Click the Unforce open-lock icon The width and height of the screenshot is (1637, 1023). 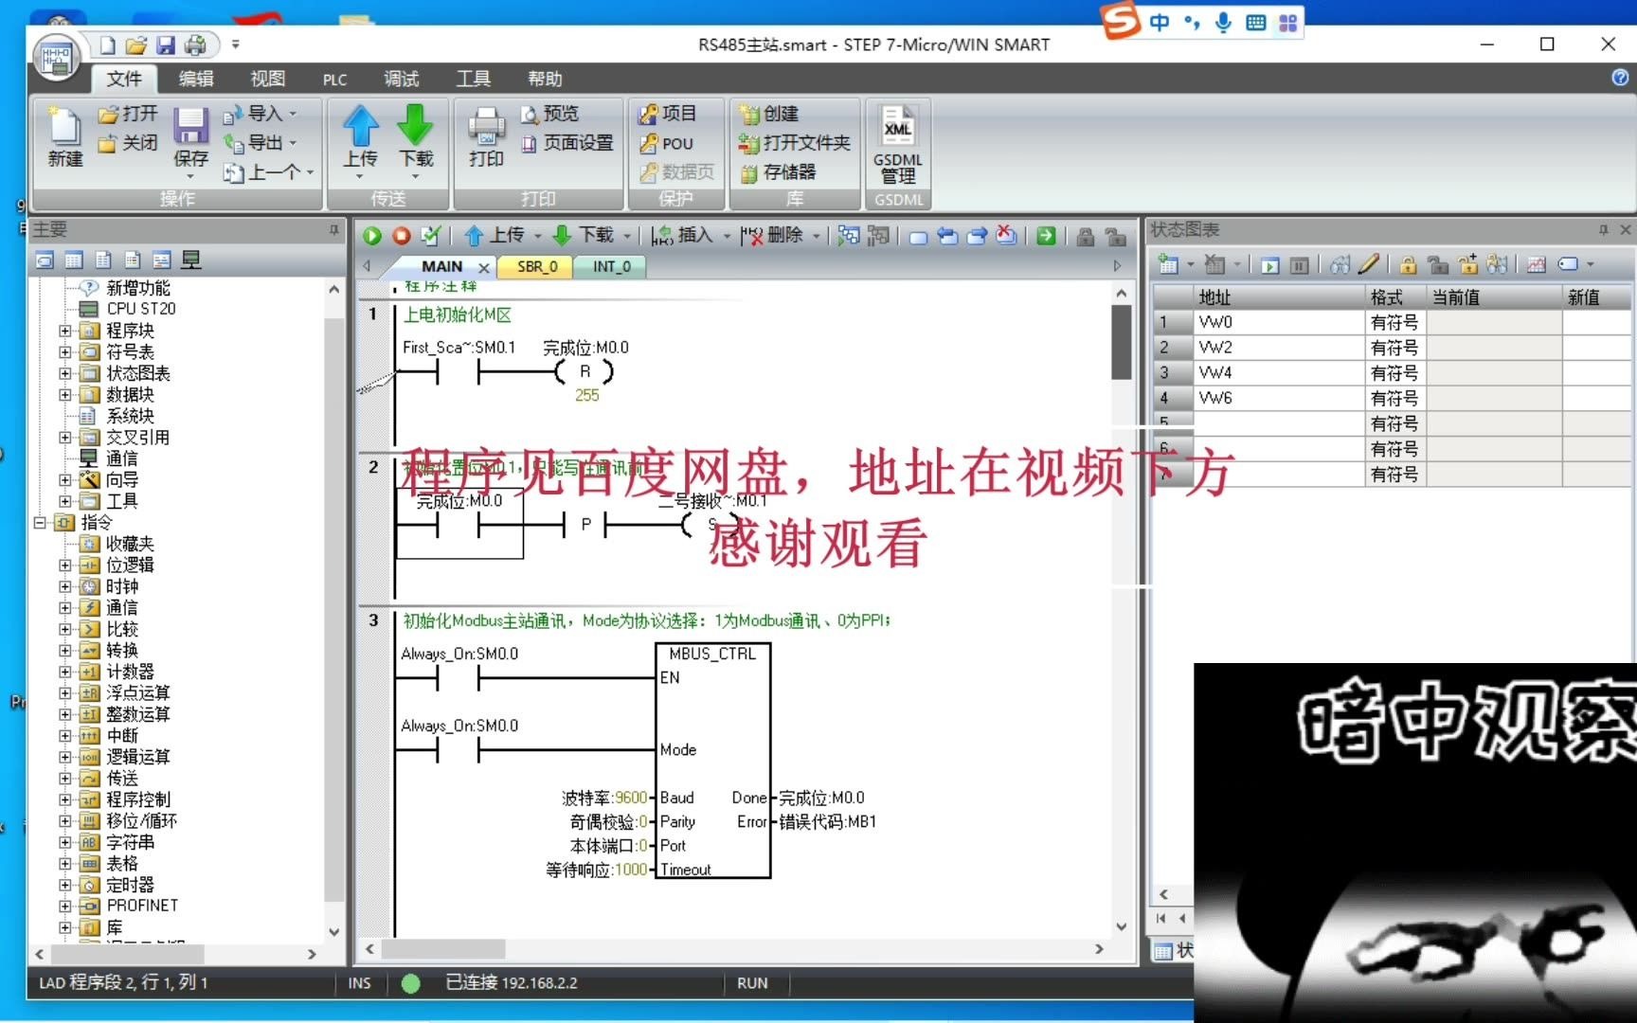1437,264
